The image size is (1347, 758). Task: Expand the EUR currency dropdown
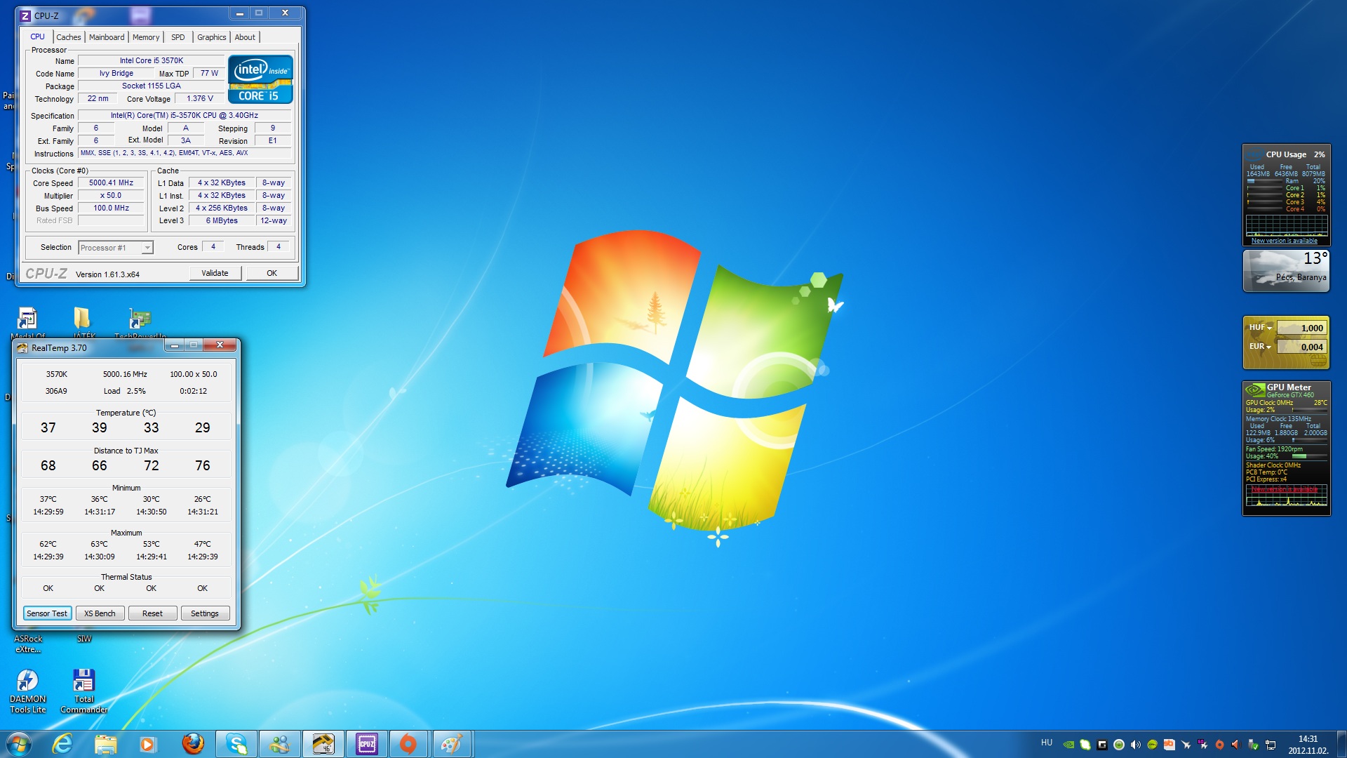tap(1268, 347)
